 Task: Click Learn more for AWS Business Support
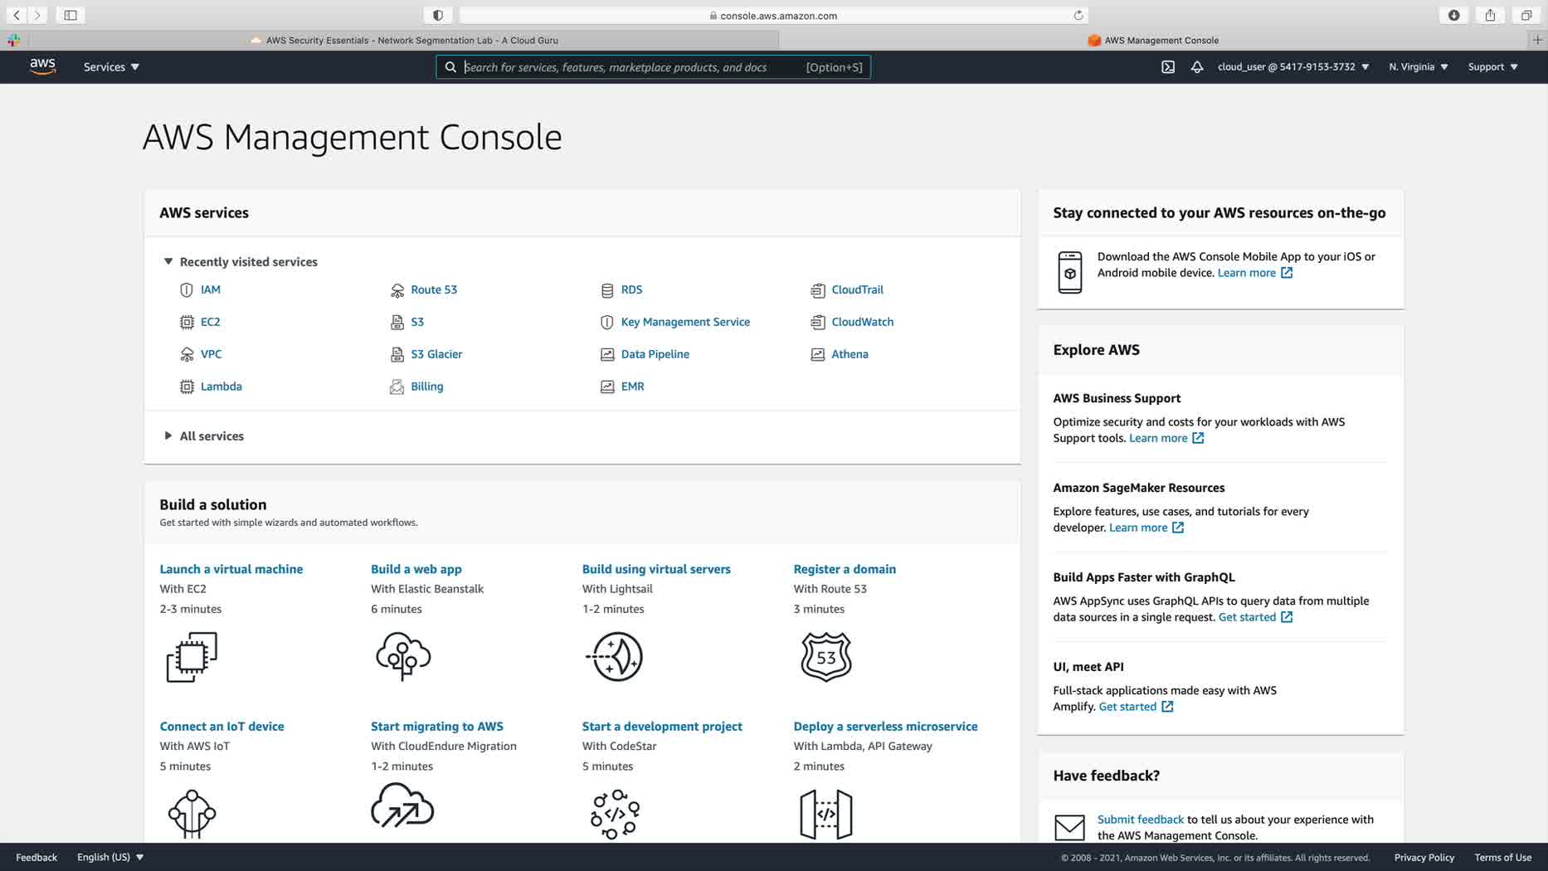tap(1166, 438)
